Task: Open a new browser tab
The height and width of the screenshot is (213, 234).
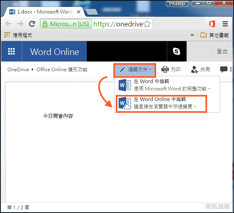Action: point(92,12)
